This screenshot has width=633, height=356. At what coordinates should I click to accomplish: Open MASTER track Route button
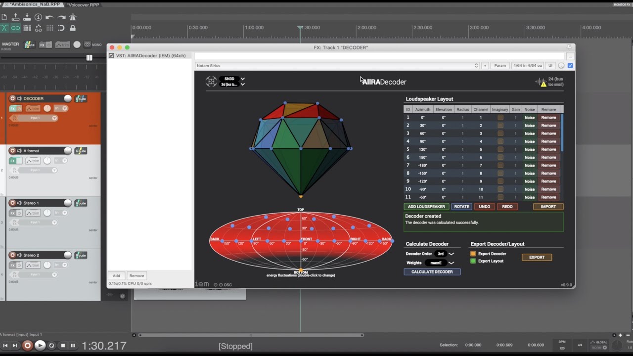click(30, 44)
